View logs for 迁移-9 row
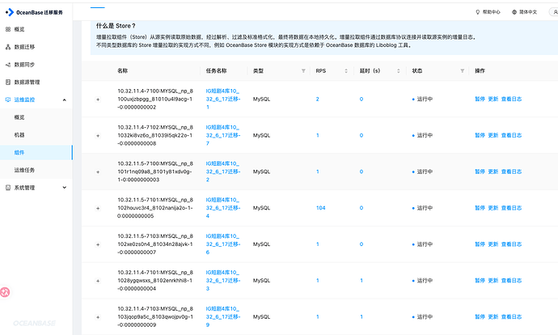The width and height of the screenshot is (558, 335). coord(511,317)
